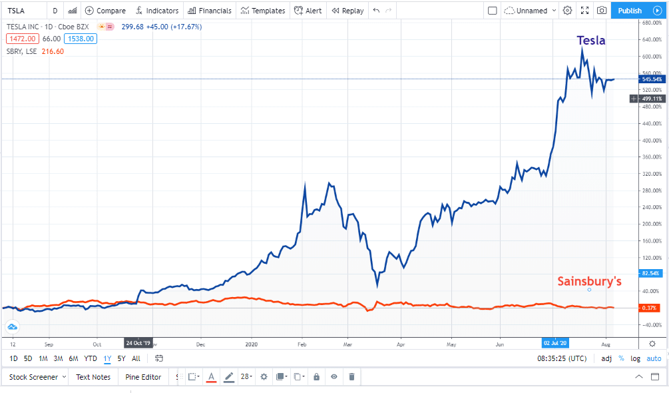The image size is (669, 393).
Task: Open the font size 28 dropdown
Action: click(246, 376)
